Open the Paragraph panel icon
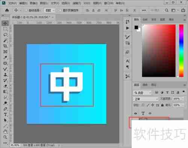Viewport: 188px width, 148px height. click(127, 67)
